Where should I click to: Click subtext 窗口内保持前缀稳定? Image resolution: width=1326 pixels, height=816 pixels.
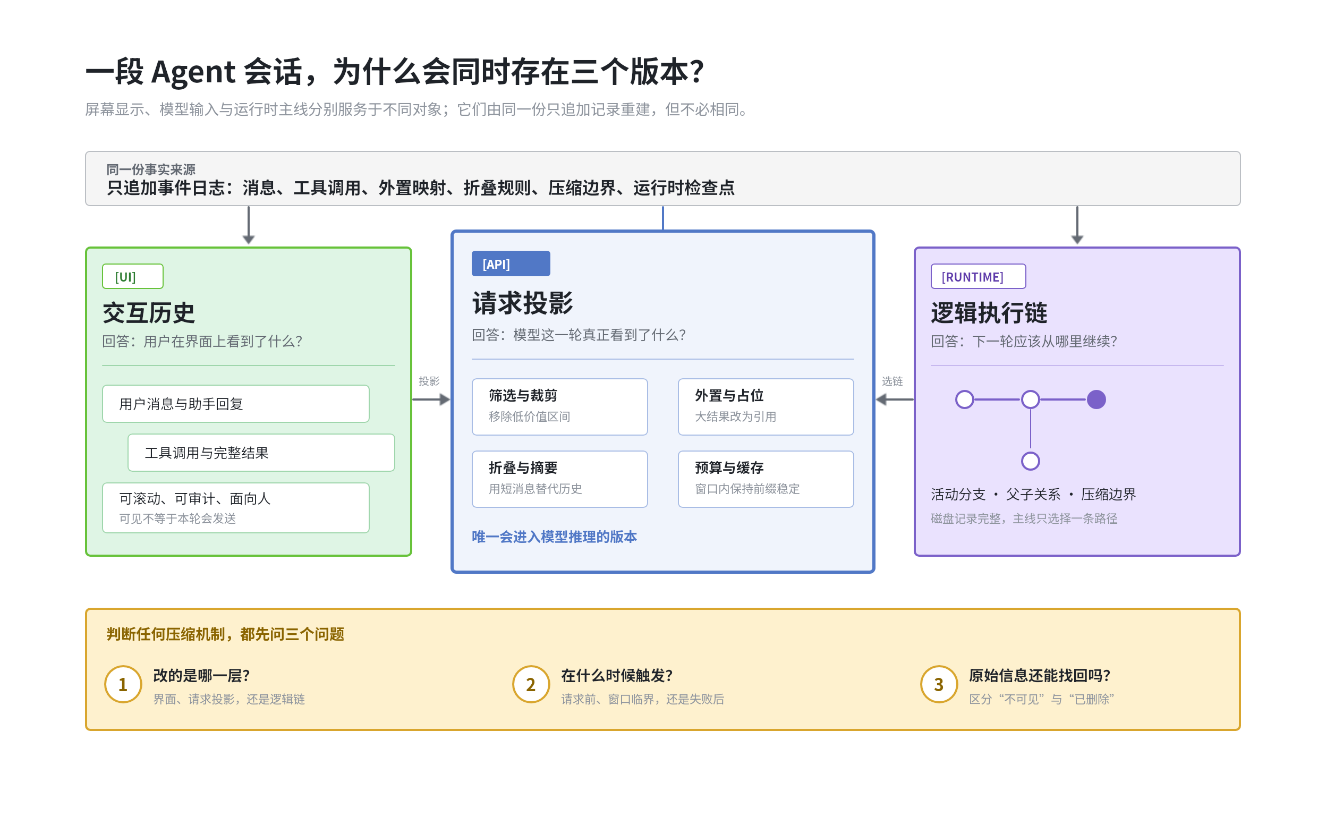(747, 488)
